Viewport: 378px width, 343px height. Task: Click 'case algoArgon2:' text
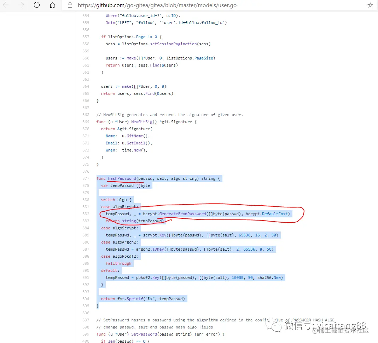tap(120, 242)
